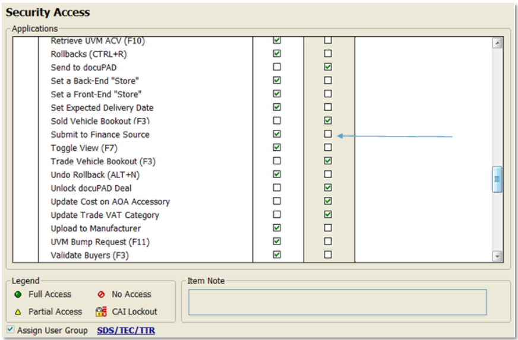The width and height of the screenshot is (518, 340).
Task: Select the Undo Rollback (ALT+N) label
Action: click(95, 175)
